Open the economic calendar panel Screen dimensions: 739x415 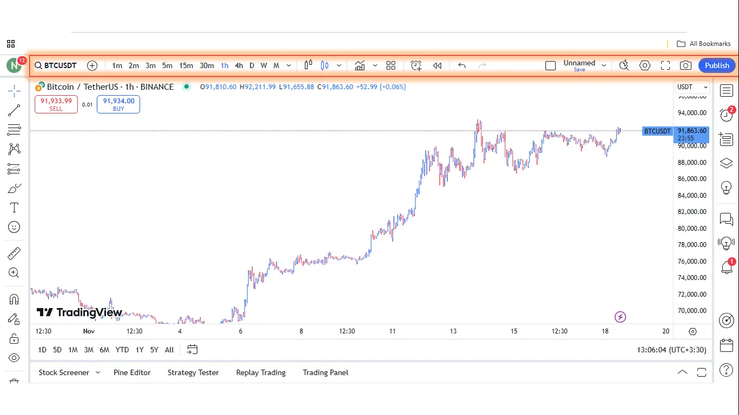tap(727, 345)
